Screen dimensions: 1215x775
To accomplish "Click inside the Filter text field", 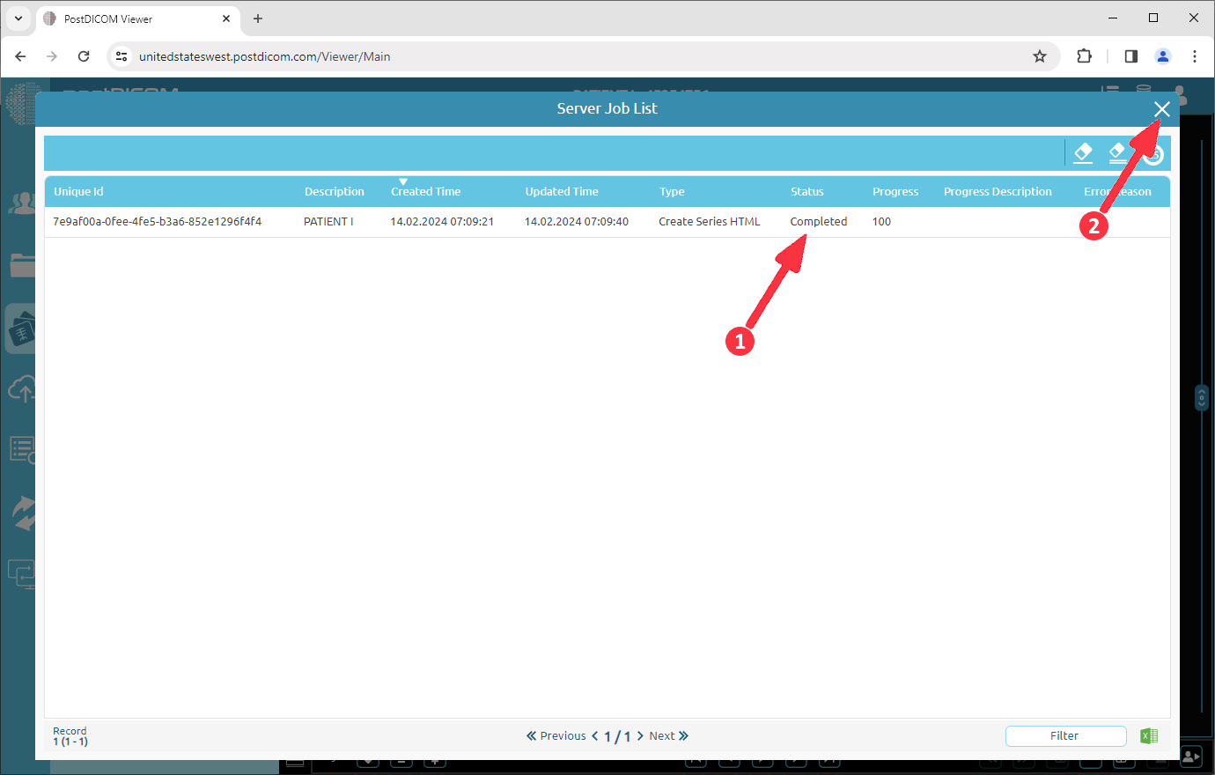I will [x=1064, y=735].
